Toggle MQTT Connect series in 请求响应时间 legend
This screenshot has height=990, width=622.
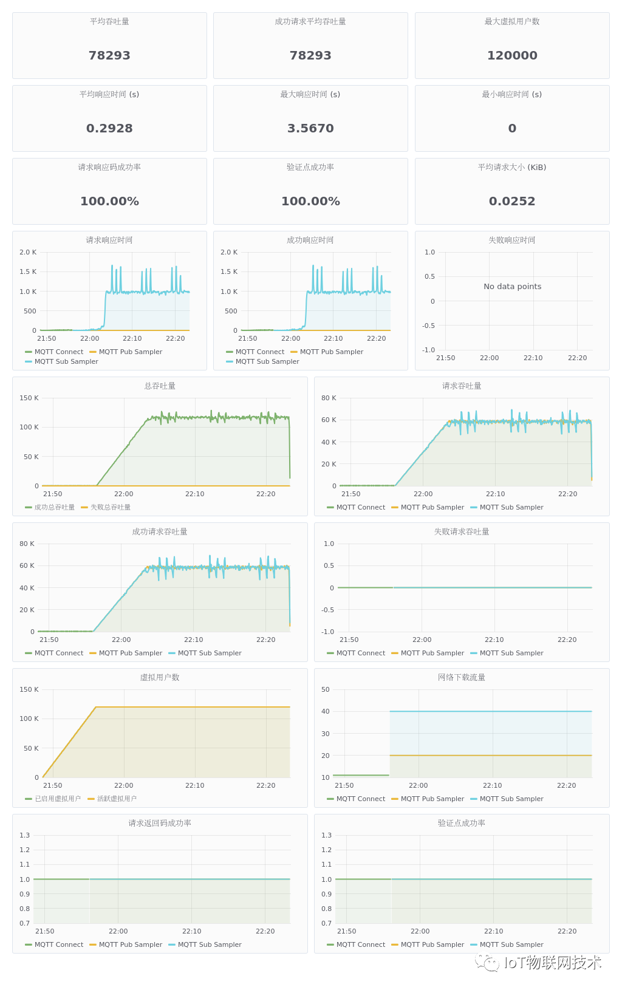point(59,352)
